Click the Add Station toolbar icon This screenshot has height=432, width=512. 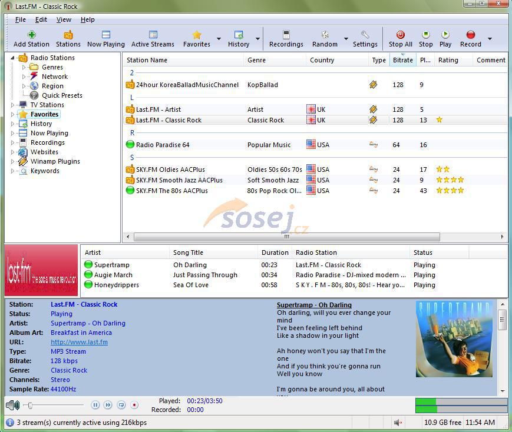click(31, 35)
